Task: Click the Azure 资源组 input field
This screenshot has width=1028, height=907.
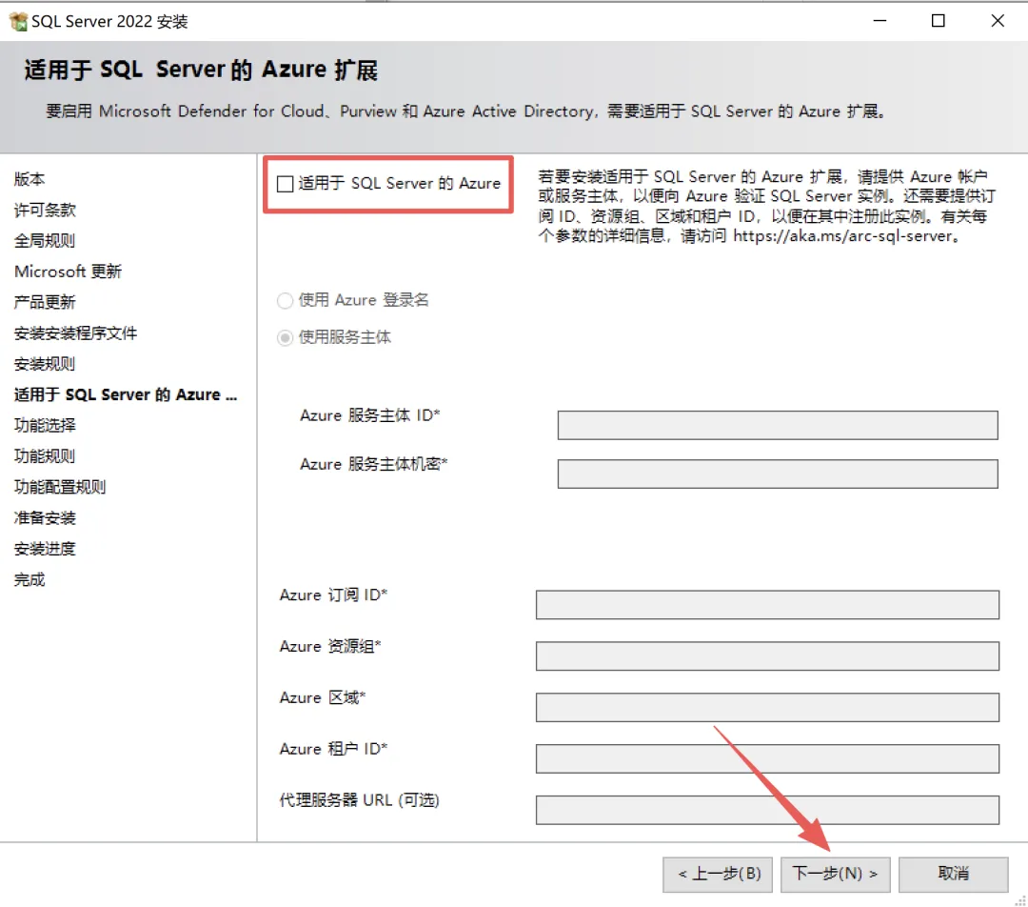Action: coord(767,655)
